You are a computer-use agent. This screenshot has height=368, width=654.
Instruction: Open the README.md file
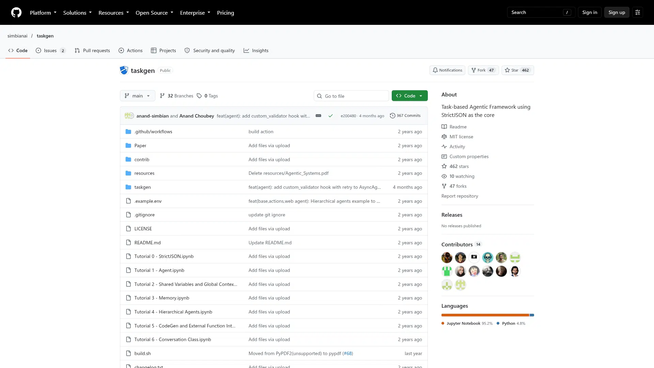(147, 243)
